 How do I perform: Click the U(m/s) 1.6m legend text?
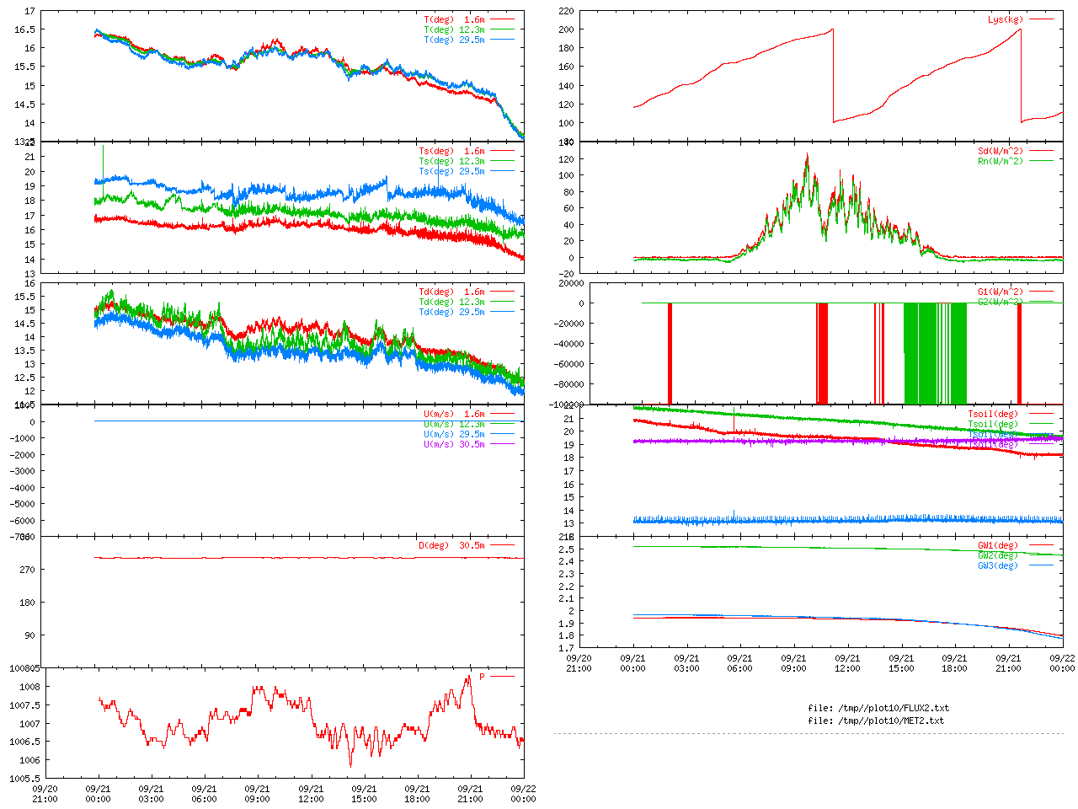(455, 414)
